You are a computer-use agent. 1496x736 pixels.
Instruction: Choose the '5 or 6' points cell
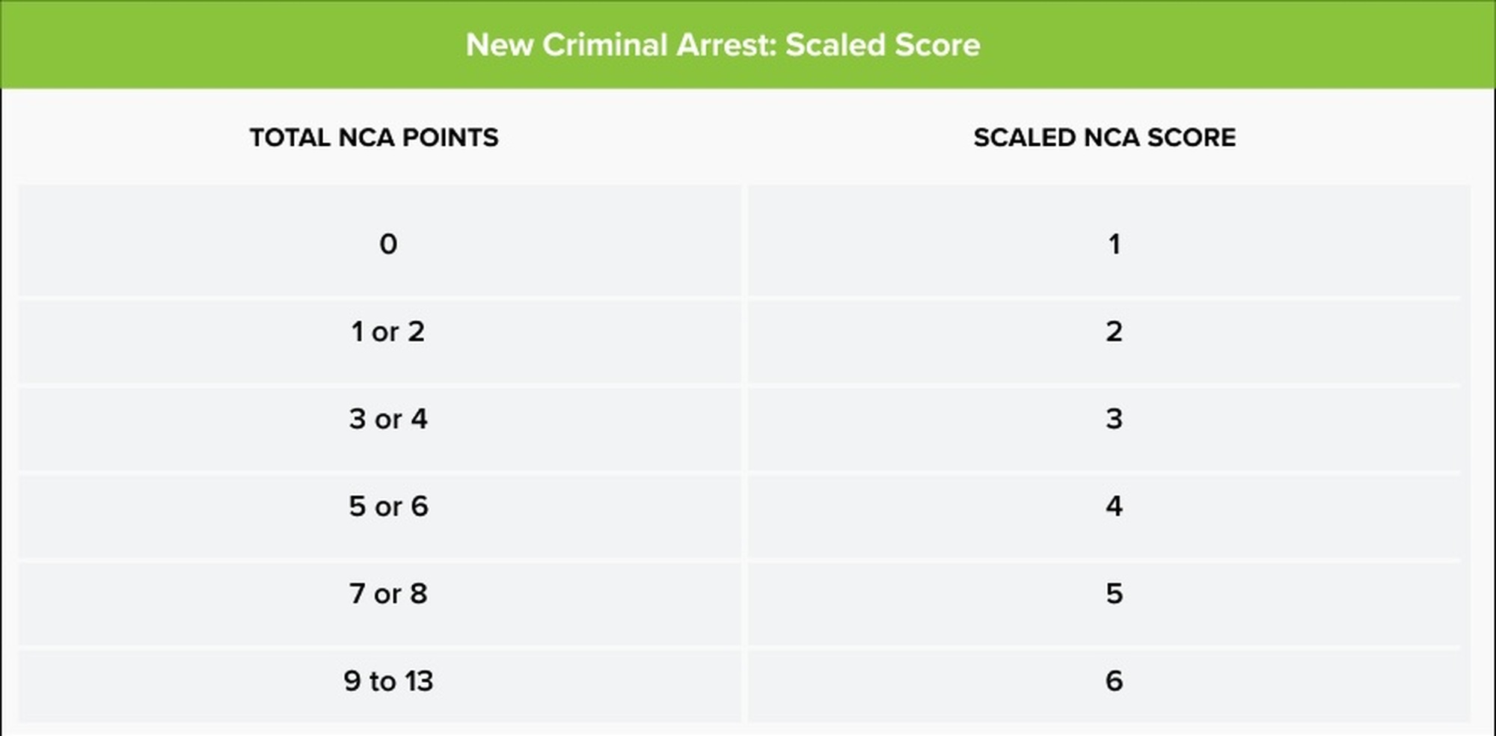tap(387, 506)
